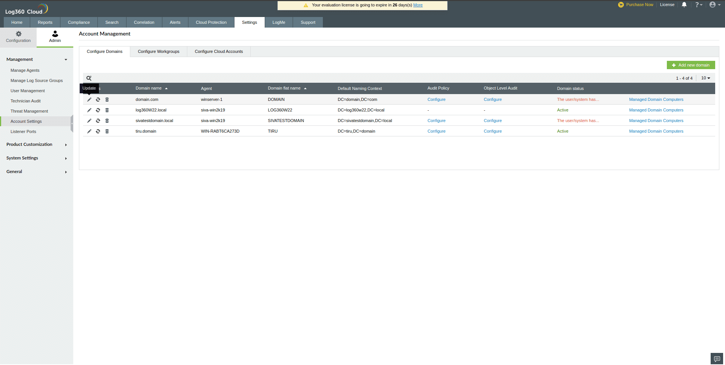Open Manage Agents in the sidebar
The image size is (725, 365).
pyautogui.click(x=25, y=70)
